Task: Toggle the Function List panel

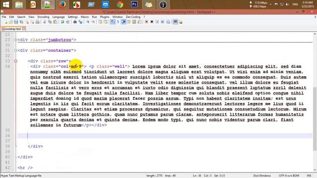Action: point(139,22)
